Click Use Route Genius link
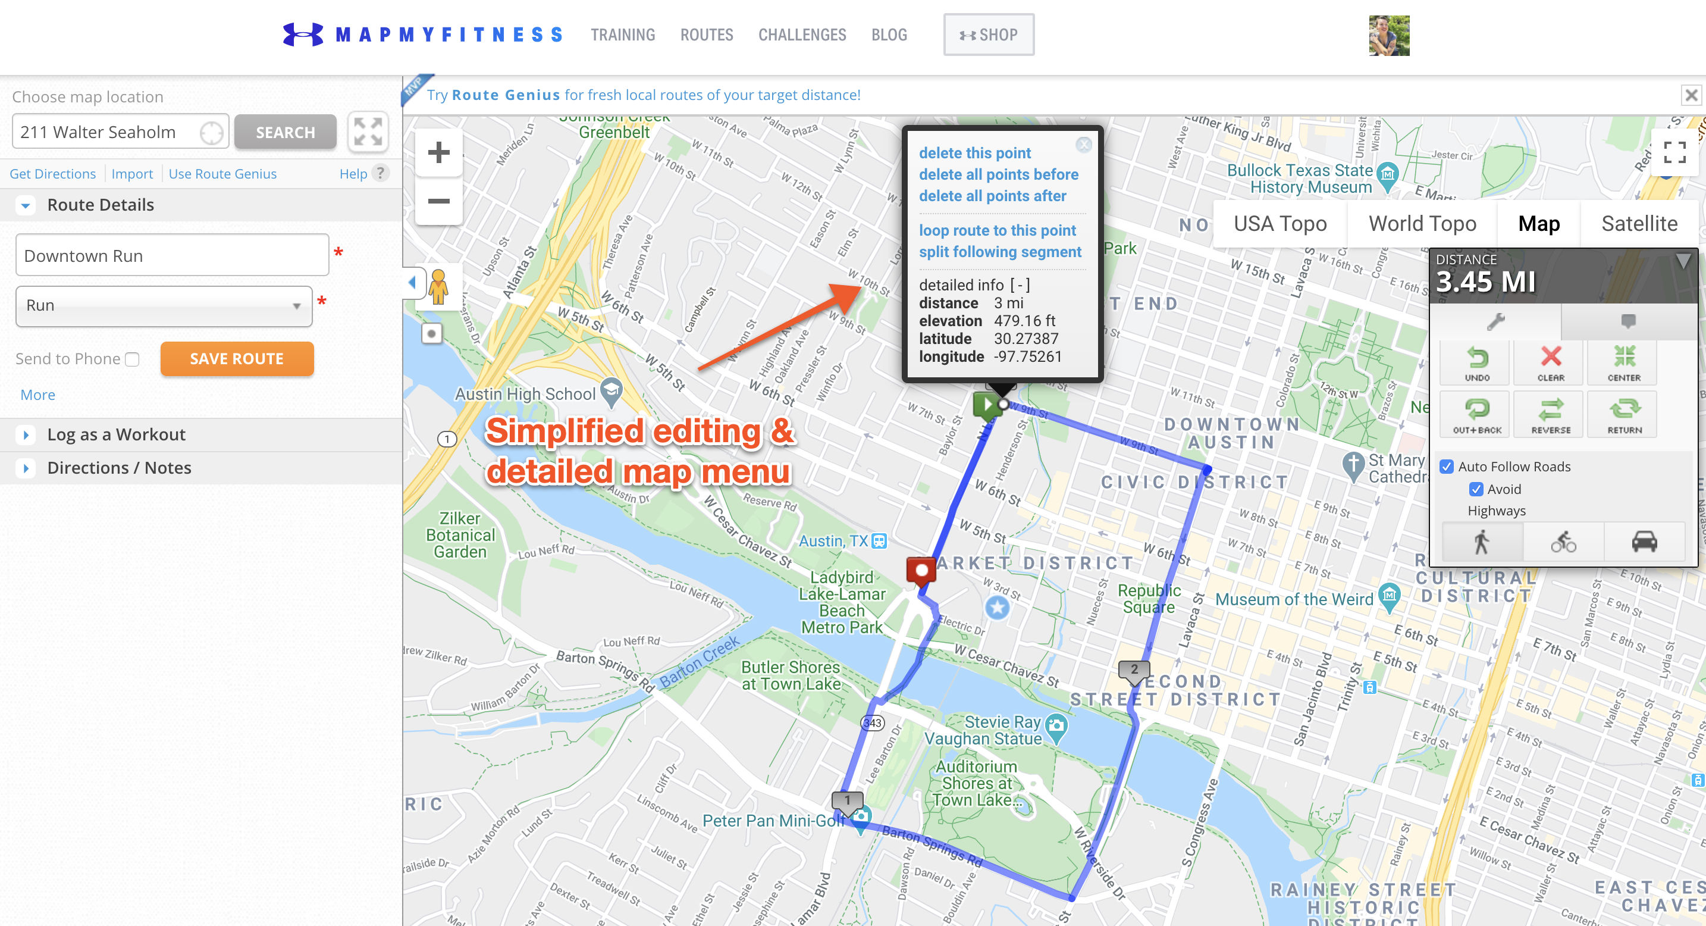The width and height of the screenshot is (1706, 926). tap(222, 174)
